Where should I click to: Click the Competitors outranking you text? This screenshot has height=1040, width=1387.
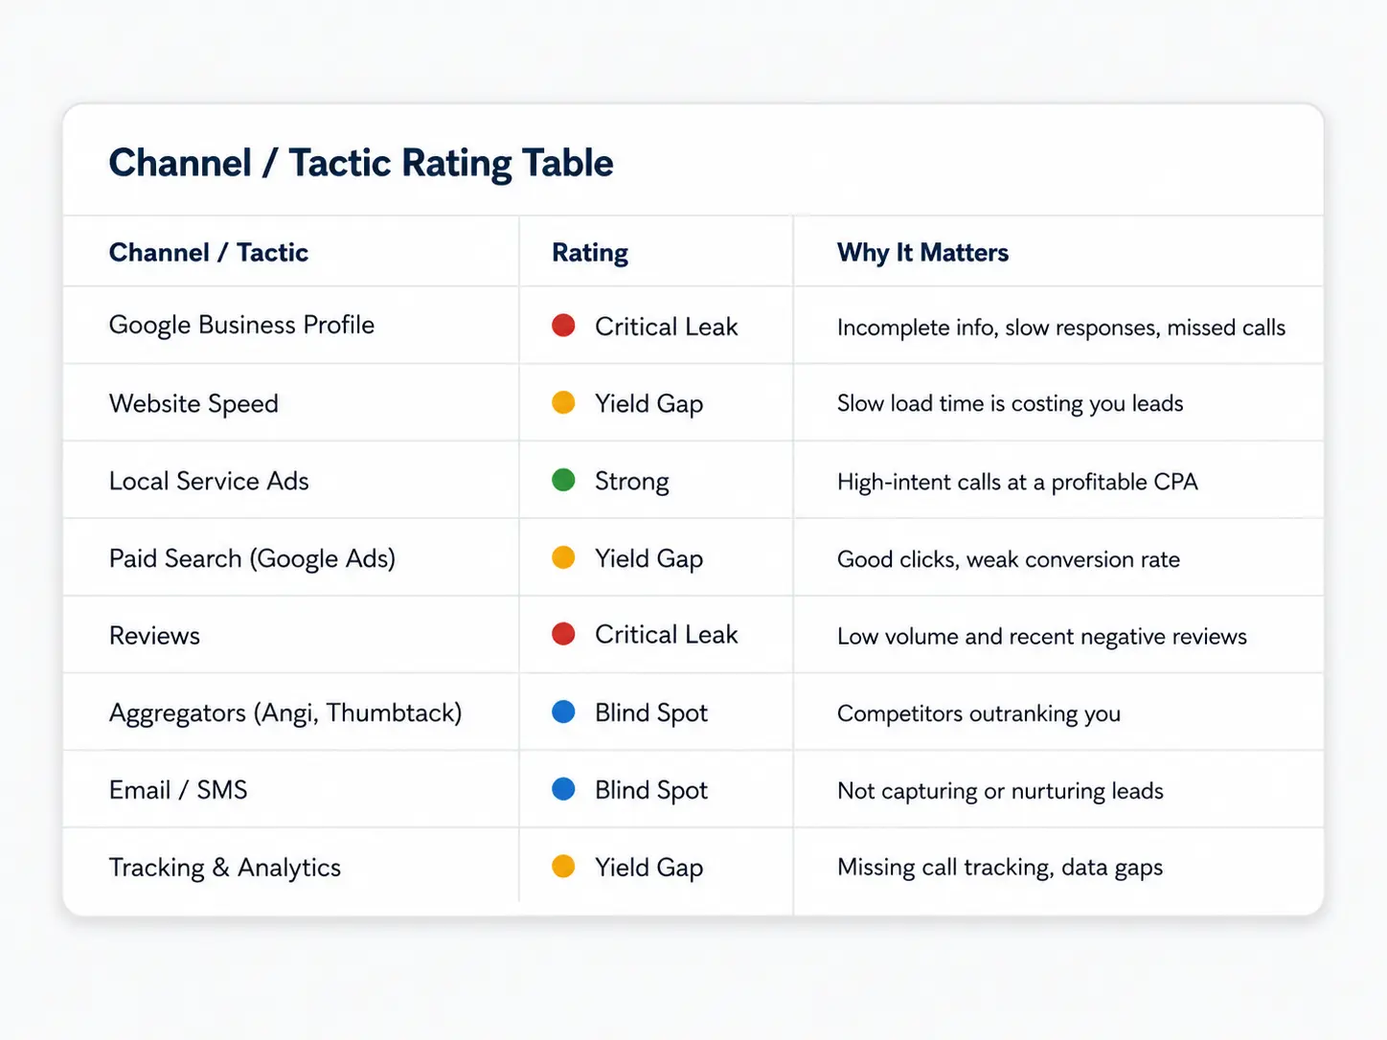(x=979, y=713)
